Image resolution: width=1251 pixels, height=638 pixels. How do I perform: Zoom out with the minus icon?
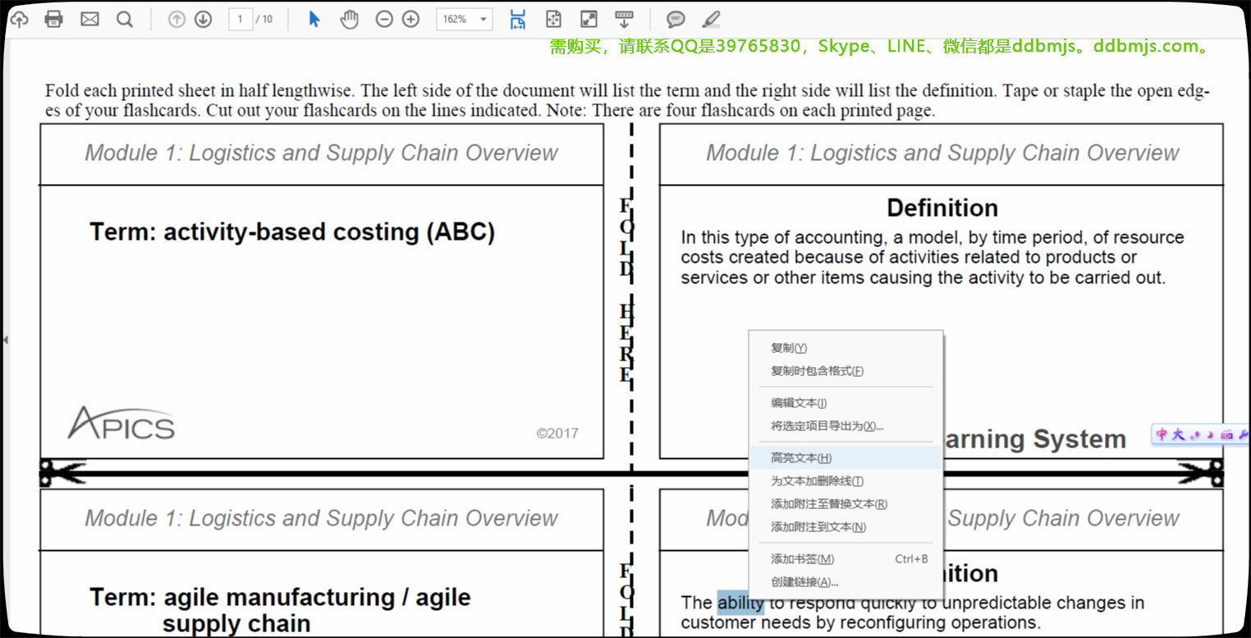[384, 19]
